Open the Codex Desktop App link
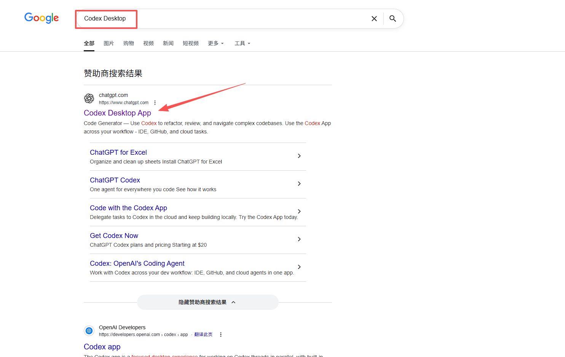This screenshot has height=357, width=565. click(x=117, y=113)
